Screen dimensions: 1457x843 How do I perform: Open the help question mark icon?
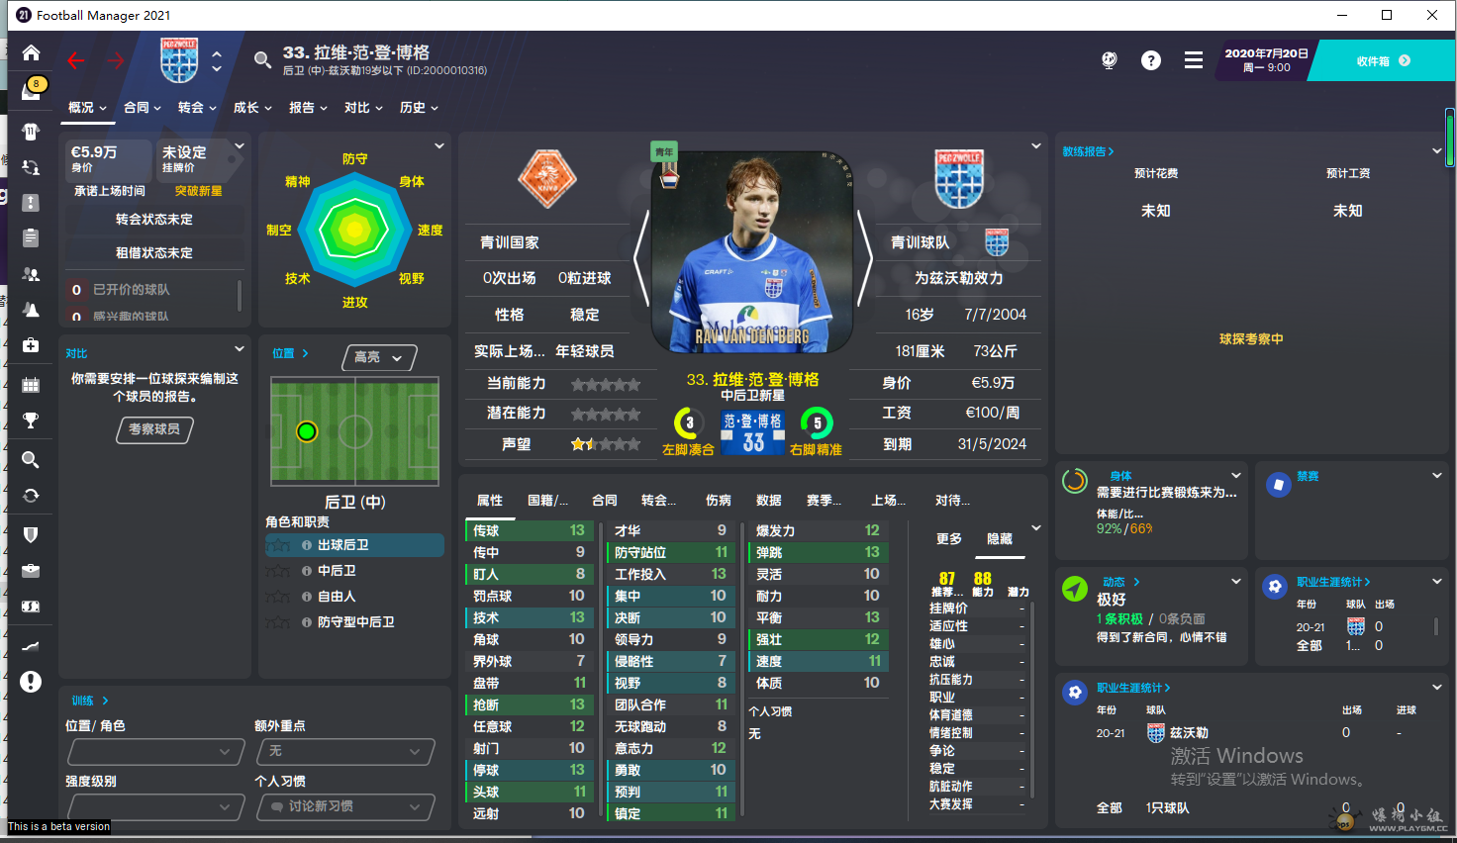(x=1150, y=60)
